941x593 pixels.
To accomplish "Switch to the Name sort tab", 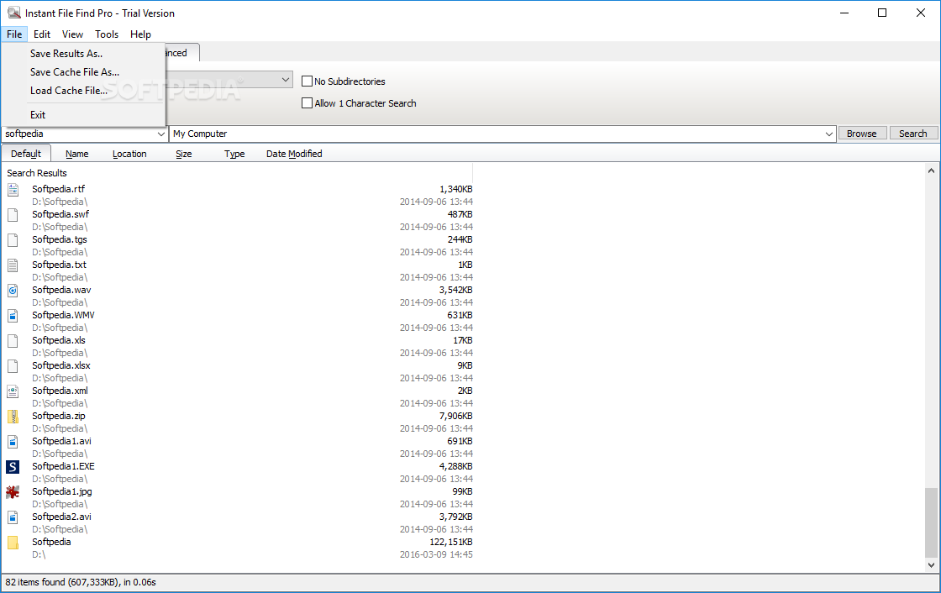I will (x=76, y=154).
